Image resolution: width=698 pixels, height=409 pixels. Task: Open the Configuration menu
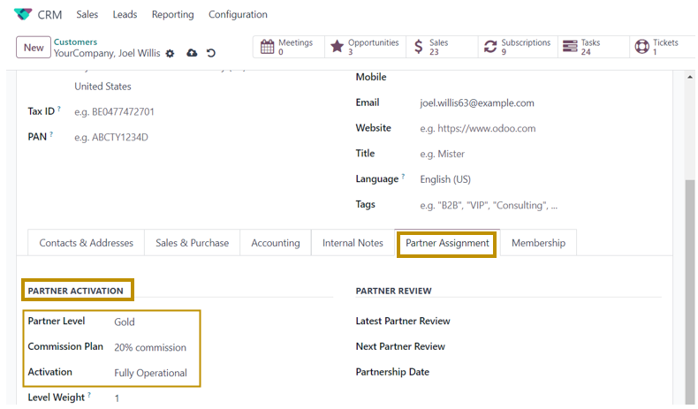(x=238, y=14)
